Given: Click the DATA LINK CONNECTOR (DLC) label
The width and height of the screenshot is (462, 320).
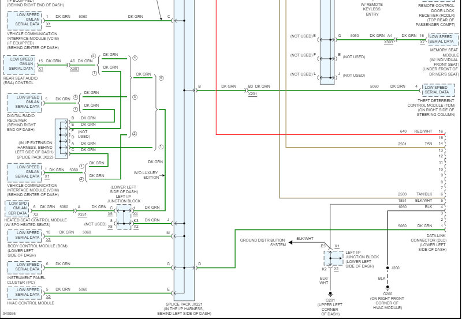Looking at the screenshot, I should (429, 238).
